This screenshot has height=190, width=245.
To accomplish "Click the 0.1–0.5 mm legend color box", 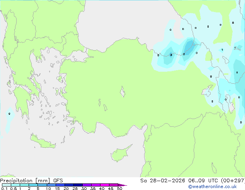I will [7, 185].
